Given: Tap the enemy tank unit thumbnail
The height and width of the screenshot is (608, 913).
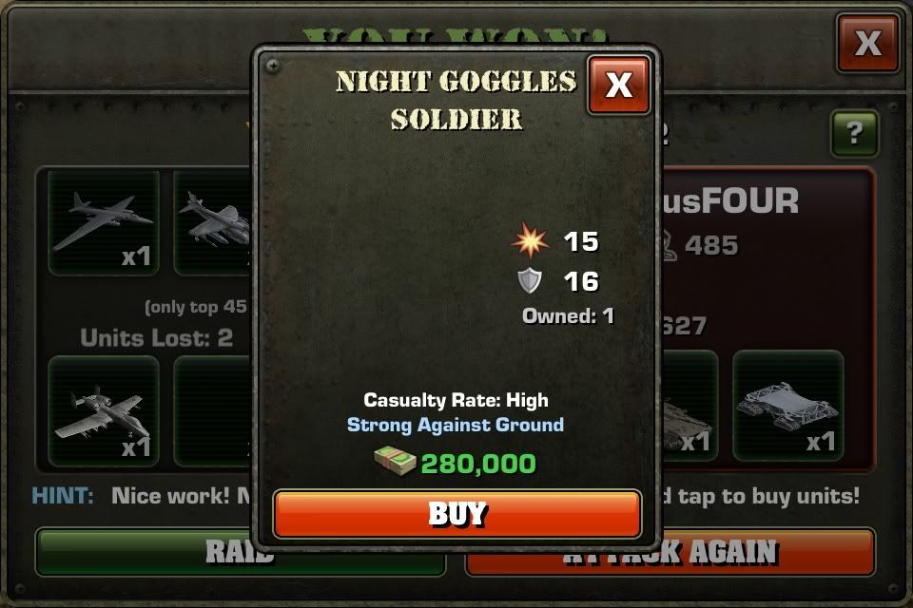Looking at the screenshot, I should pos(690,406).
